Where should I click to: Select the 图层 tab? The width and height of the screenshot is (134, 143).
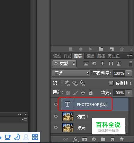pos(78,56)
